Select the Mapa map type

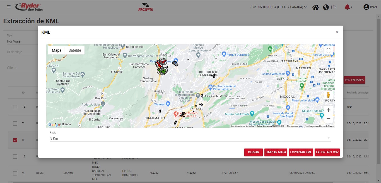(57, 50)
